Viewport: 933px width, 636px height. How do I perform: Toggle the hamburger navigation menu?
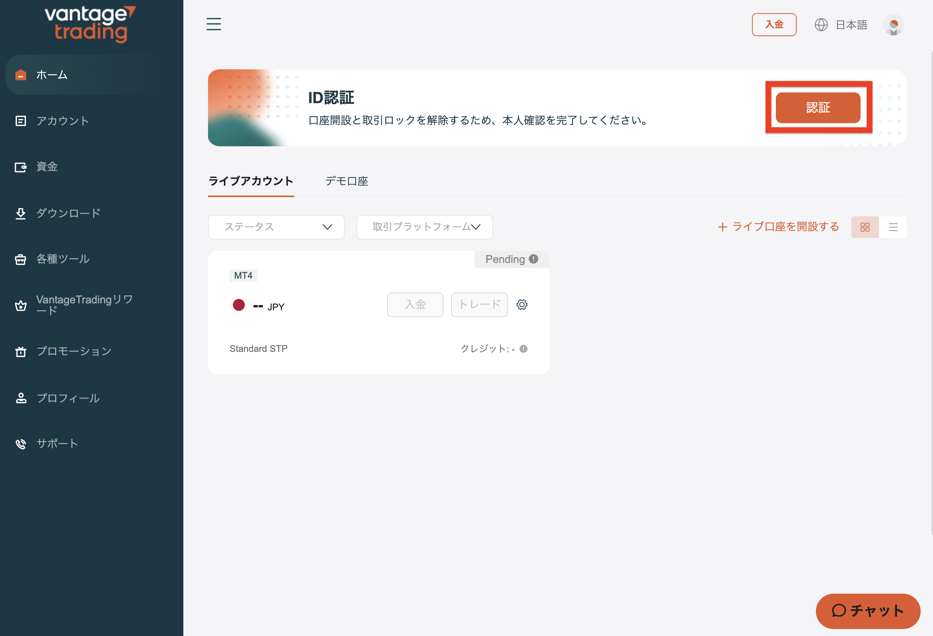click(x=213, y=24)
